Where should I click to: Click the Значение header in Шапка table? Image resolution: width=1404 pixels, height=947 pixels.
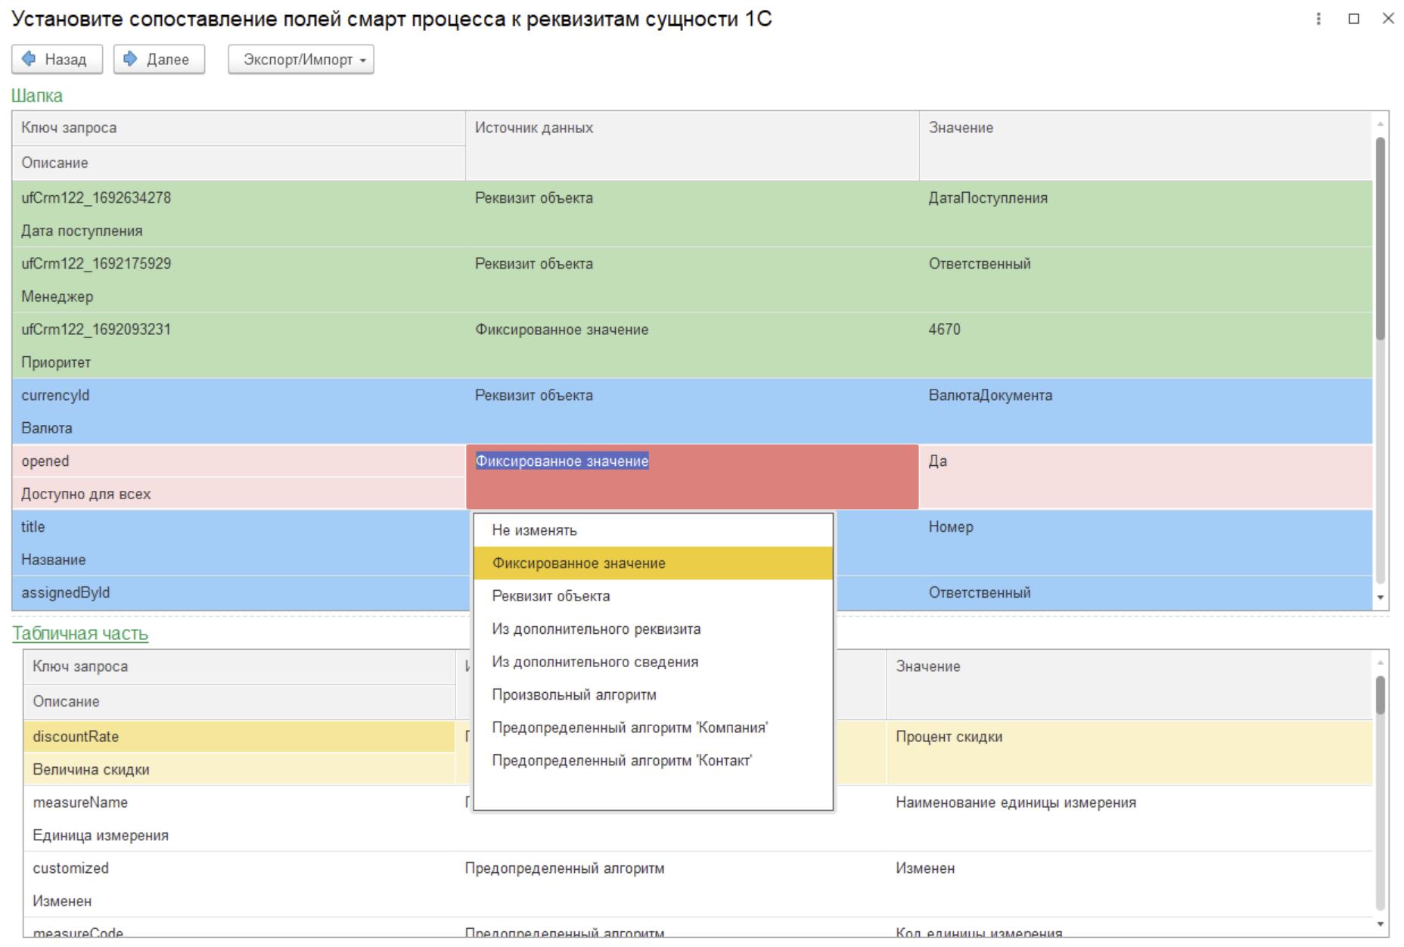click(x=1145, y=145)
